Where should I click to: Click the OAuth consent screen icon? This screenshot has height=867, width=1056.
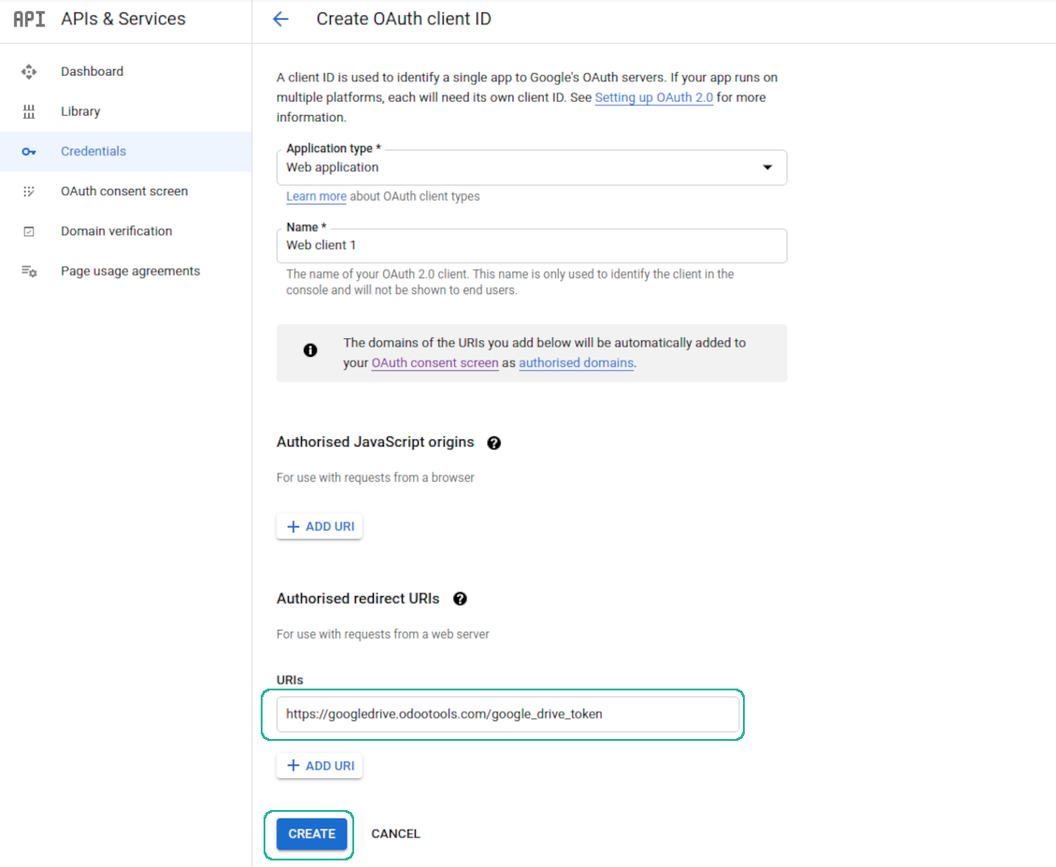(x=29, y=192)
